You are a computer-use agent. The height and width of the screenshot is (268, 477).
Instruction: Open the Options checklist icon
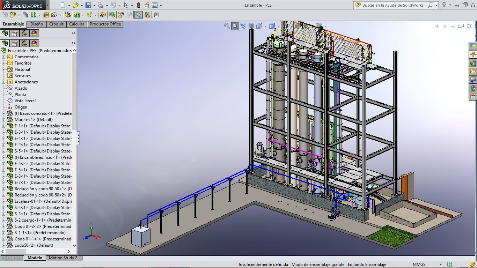155,5
